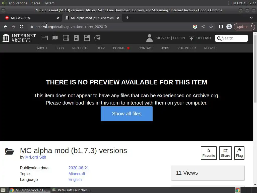Open the ABOUT nav link

42,48
